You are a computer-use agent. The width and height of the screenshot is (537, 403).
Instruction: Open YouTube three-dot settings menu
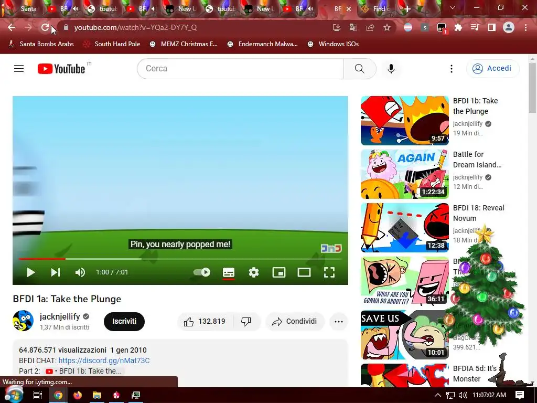pyautogui.click(x=452, y=69)
